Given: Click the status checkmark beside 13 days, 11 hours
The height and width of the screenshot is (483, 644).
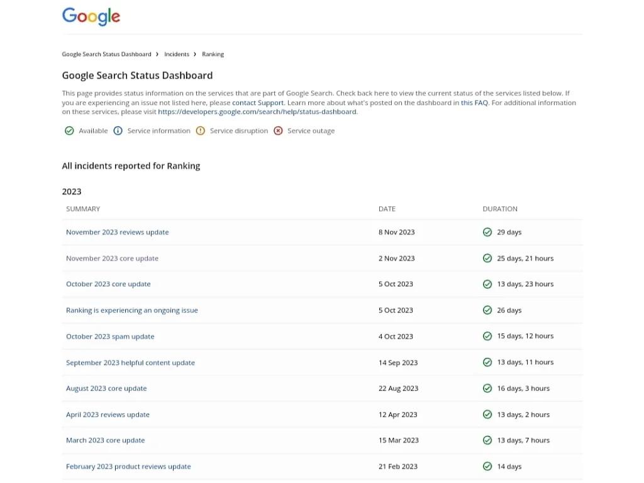Looking at the screenshot, I should (487, 362).
